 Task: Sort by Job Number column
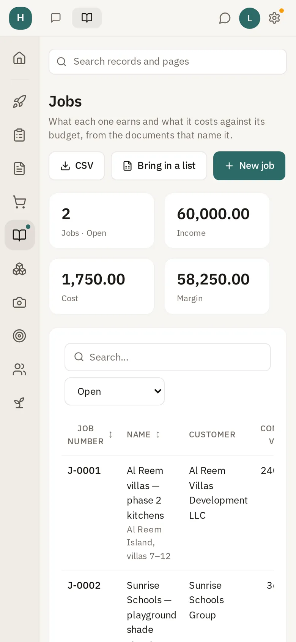90,435
